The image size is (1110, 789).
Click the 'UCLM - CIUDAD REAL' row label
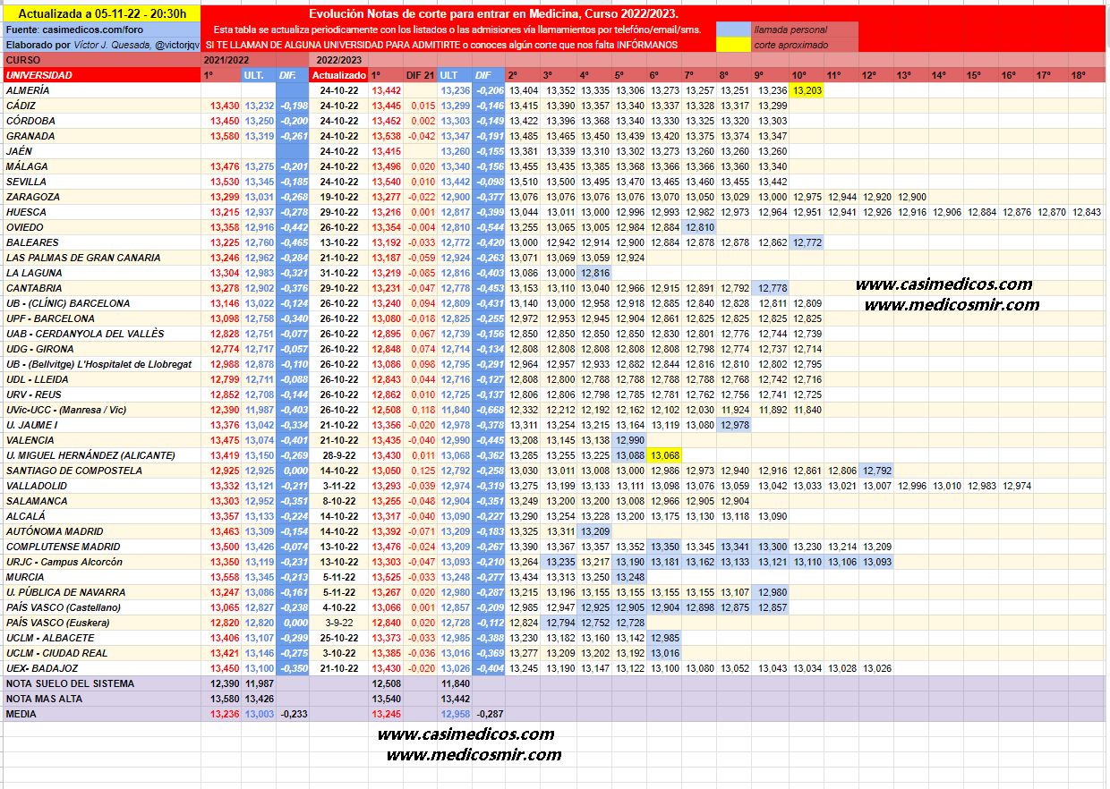point(102,653)
